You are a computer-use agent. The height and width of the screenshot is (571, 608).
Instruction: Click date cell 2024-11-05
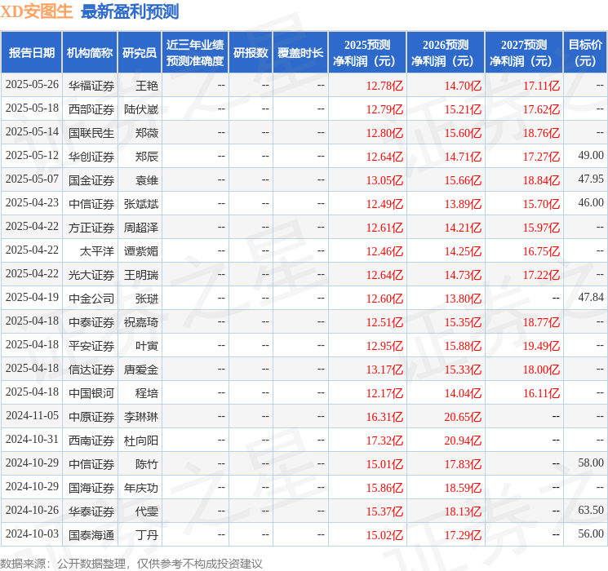tap(32, 415)
